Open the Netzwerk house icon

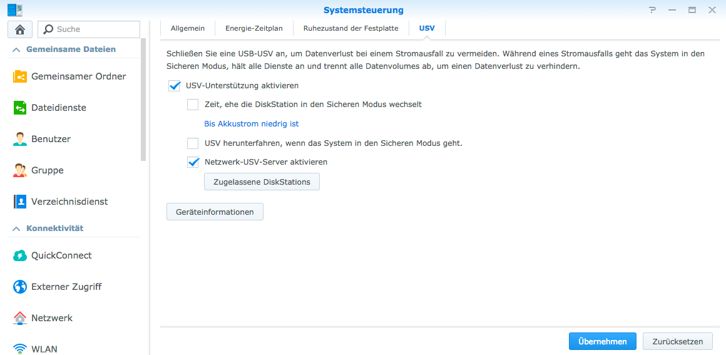coord(20,318)
